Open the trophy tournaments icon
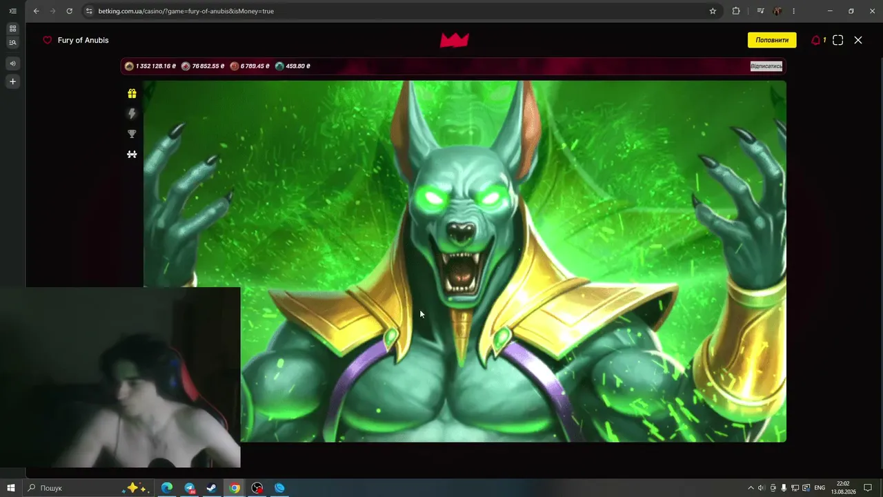This screenshot has height=497, width=883. click(132, 134)
